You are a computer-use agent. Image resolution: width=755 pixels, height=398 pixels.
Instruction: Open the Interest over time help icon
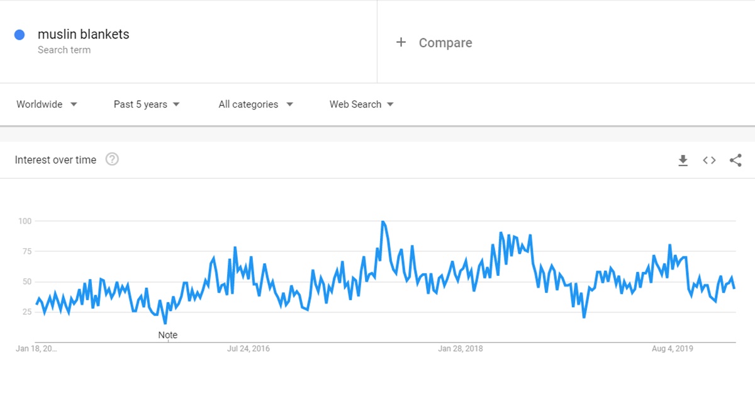112,159
